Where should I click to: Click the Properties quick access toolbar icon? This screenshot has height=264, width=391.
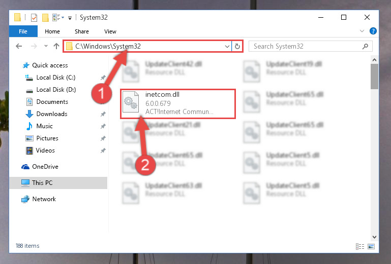(34, 18)
